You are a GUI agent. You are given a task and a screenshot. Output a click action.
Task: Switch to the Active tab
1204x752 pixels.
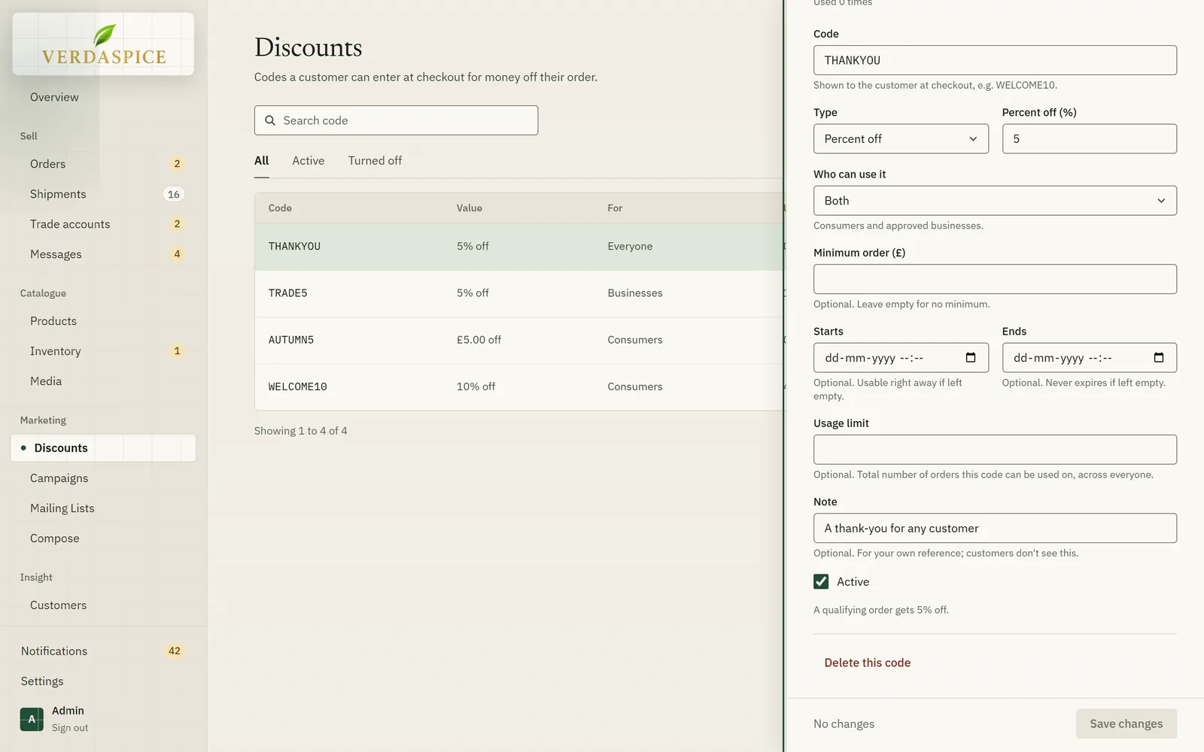coord(309,161)
